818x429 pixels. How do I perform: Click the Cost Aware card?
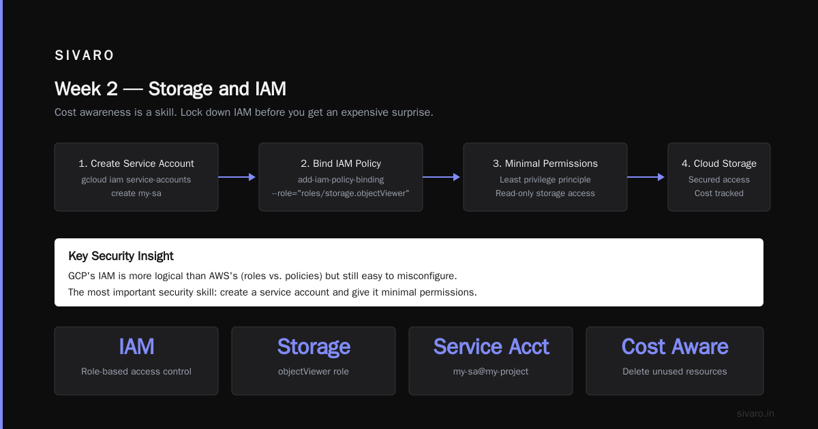tap(675, 361)
